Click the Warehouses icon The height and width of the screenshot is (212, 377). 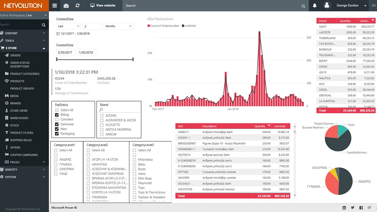coord(7,118)
